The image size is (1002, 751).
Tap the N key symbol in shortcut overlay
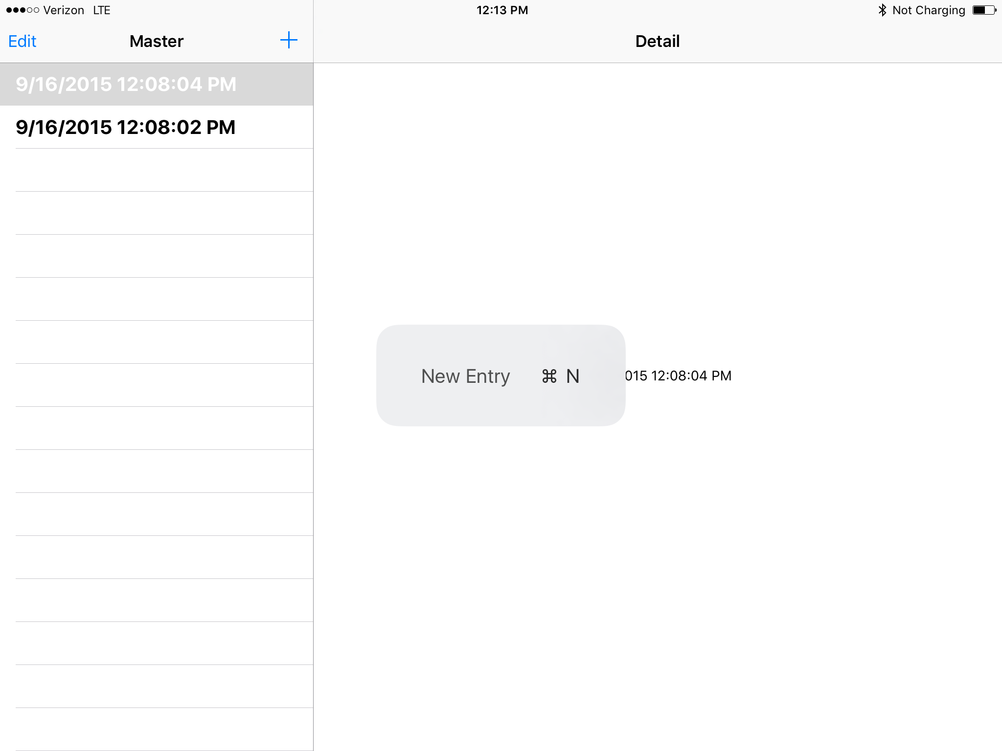pyautogui.click(x=572, y=376)
